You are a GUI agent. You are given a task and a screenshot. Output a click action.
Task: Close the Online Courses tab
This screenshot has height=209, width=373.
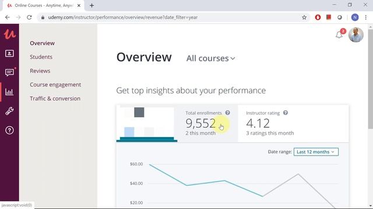pyautogui.click(x=79, y=5)
